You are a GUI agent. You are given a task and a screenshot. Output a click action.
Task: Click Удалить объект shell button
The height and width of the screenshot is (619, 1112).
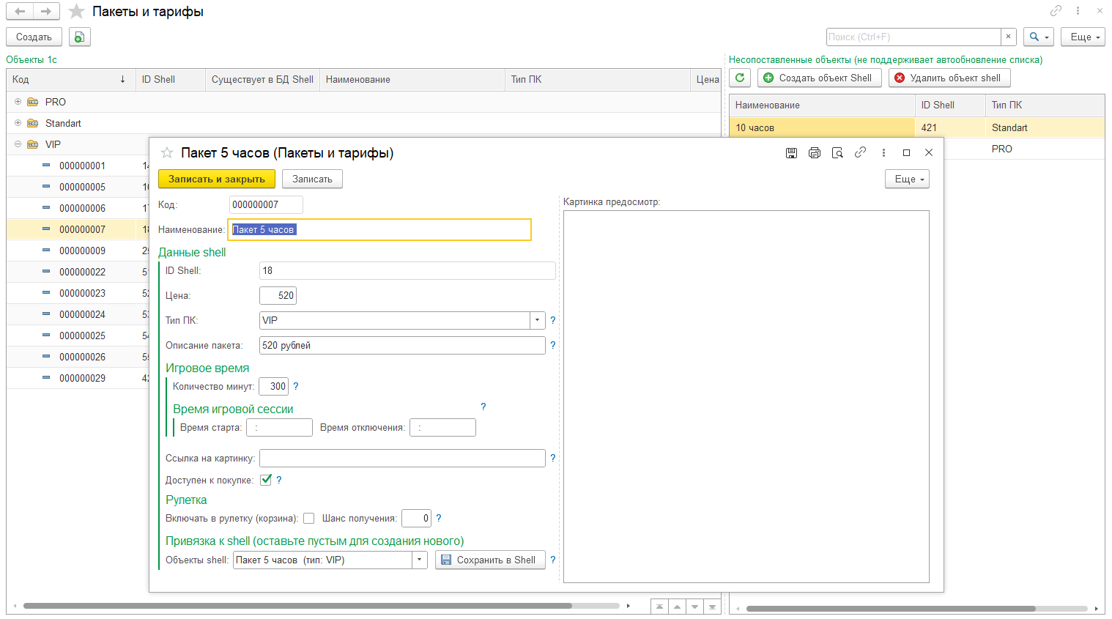point(949,78)
